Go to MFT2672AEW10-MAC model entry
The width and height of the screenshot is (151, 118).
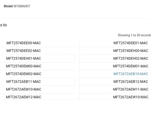pyautogui.click(x=130, y=97)
